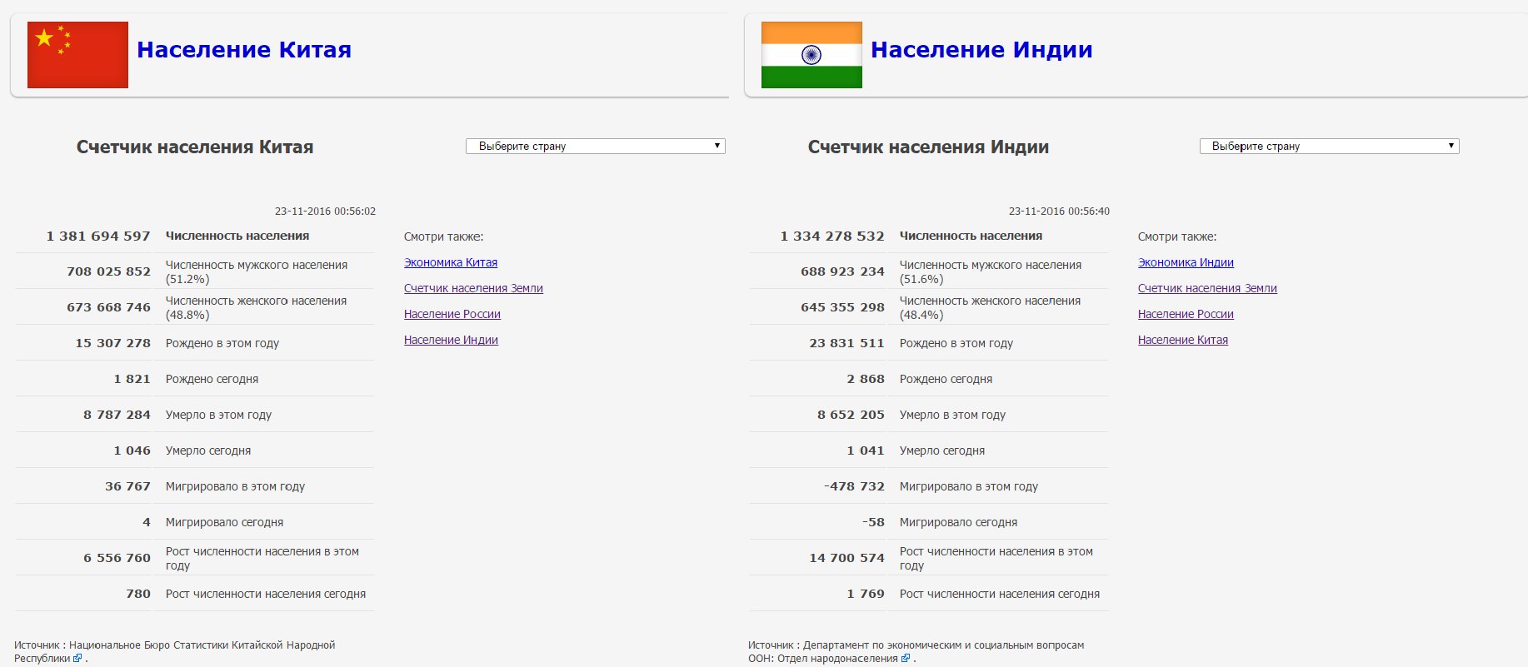The image size is (1528, 667).
Task: Open external source link icon under India table
Action: (x=906, y=658)
